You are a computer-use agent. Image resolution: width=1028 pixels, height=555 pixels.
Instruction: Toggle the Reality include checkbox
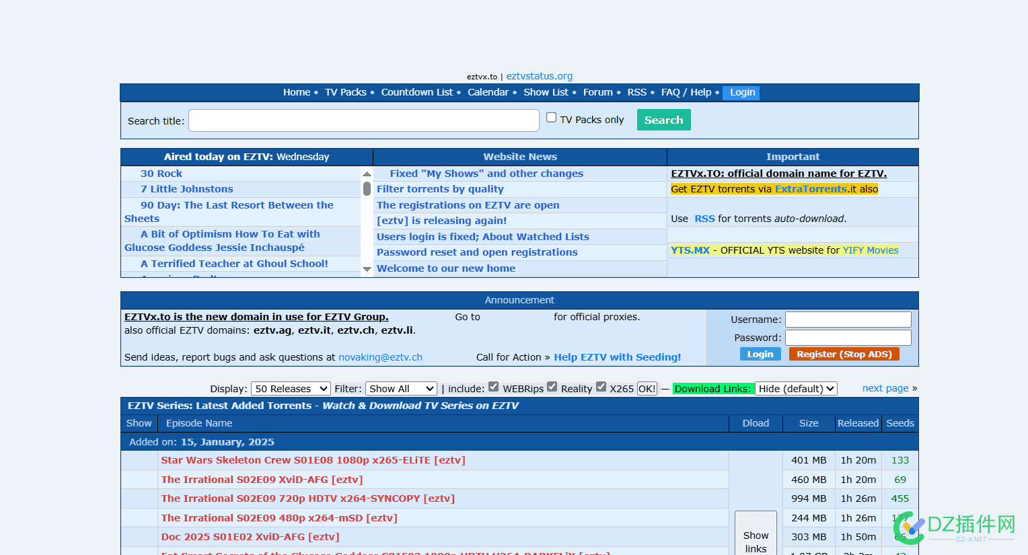[552, 386]
